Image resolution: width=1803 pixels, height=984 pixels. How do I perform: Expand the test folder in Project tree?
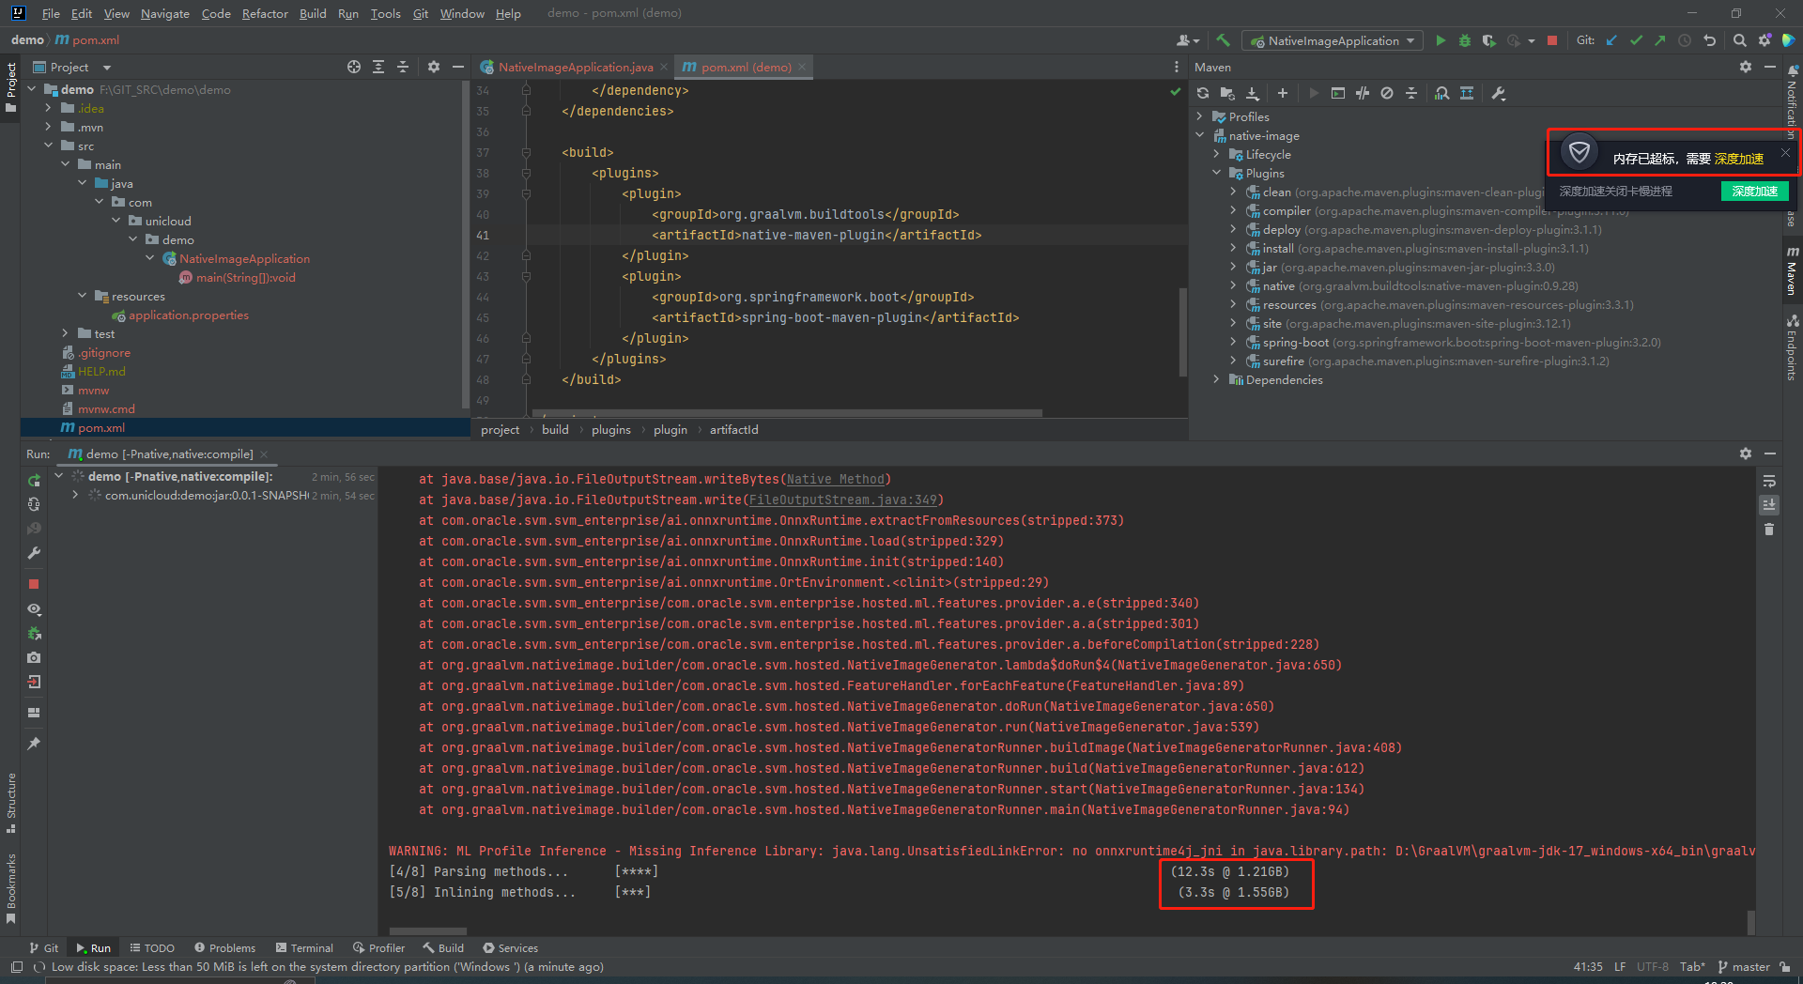coord(65,333)
